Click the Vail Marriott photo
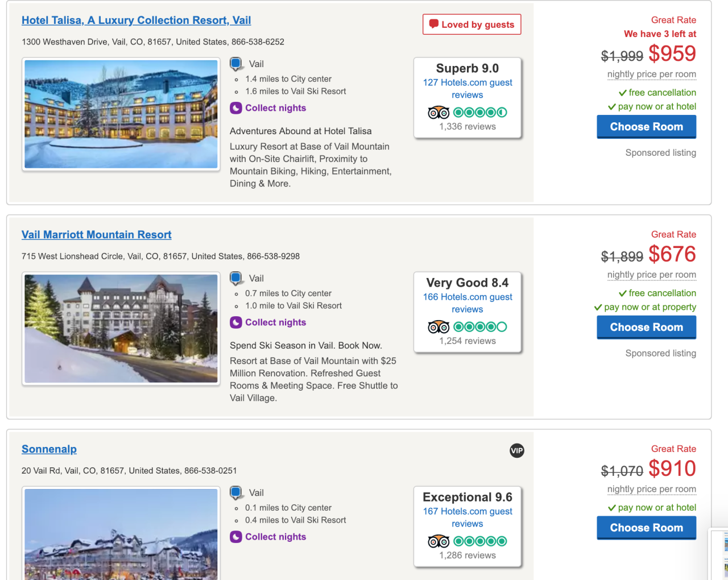 [121, 328]
